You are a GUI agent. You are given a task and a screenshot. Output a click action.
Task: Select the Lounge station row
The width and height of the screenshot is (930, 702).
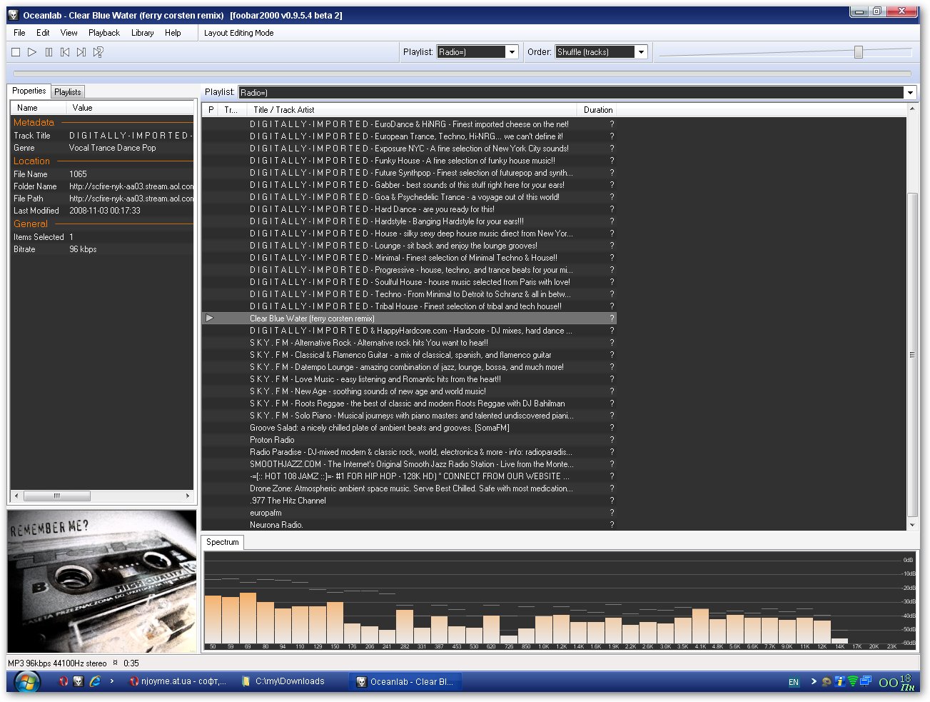tap(409, 246)
